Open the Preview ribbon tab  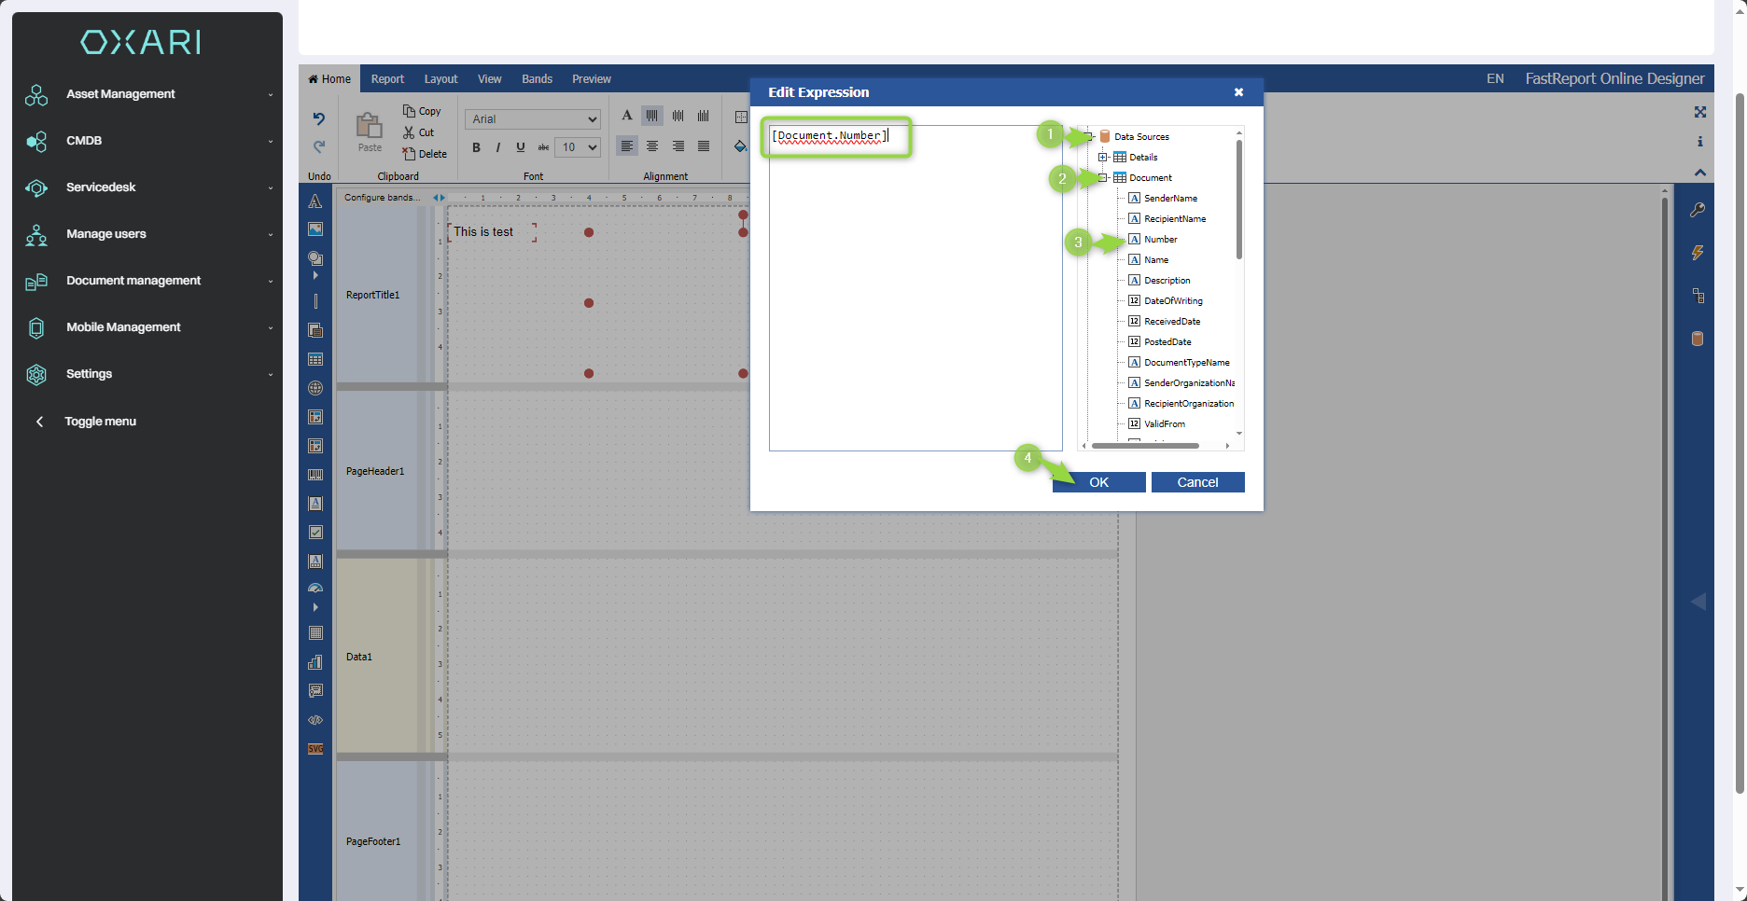[x=591, y=79]
